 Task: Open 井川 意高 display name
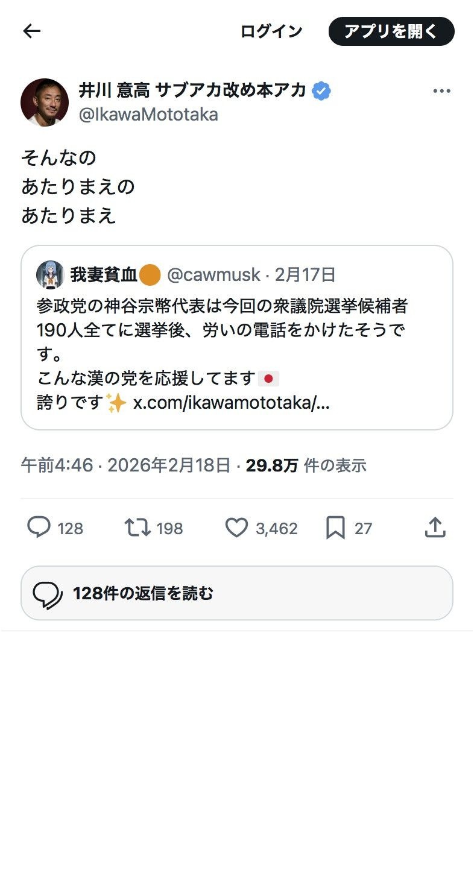[x=193, y=91]
